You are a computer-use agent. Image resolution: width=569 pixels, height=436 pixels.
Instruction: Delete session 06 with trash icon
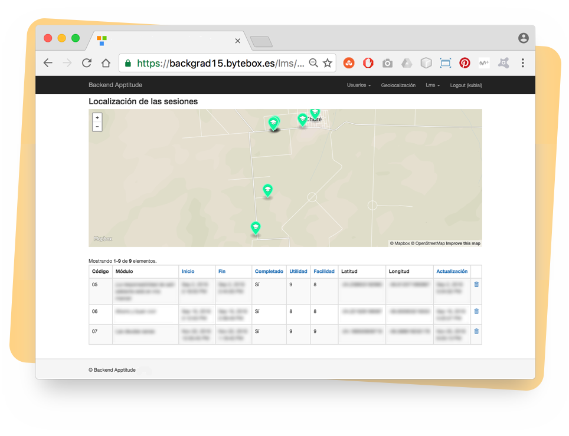tap(476, 311)
